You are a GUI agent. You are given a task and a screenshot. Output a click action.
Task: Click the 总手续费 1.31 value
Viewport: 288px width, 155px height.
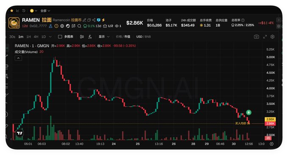tap(205, 25)
